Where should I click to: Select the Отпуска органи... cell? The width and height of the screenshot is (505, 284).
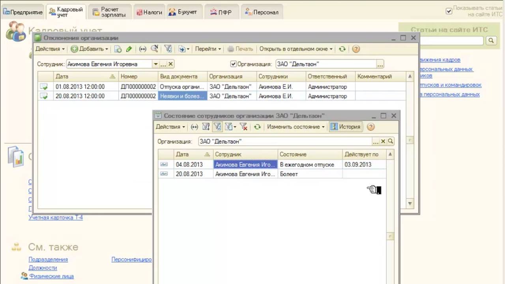click(183, 86)
